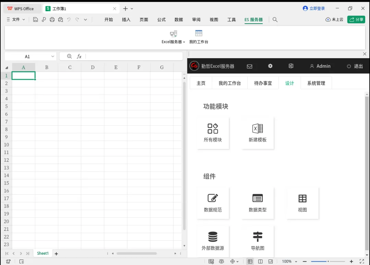Click the mail envelope icon in panel header

(x=249, y=66)
